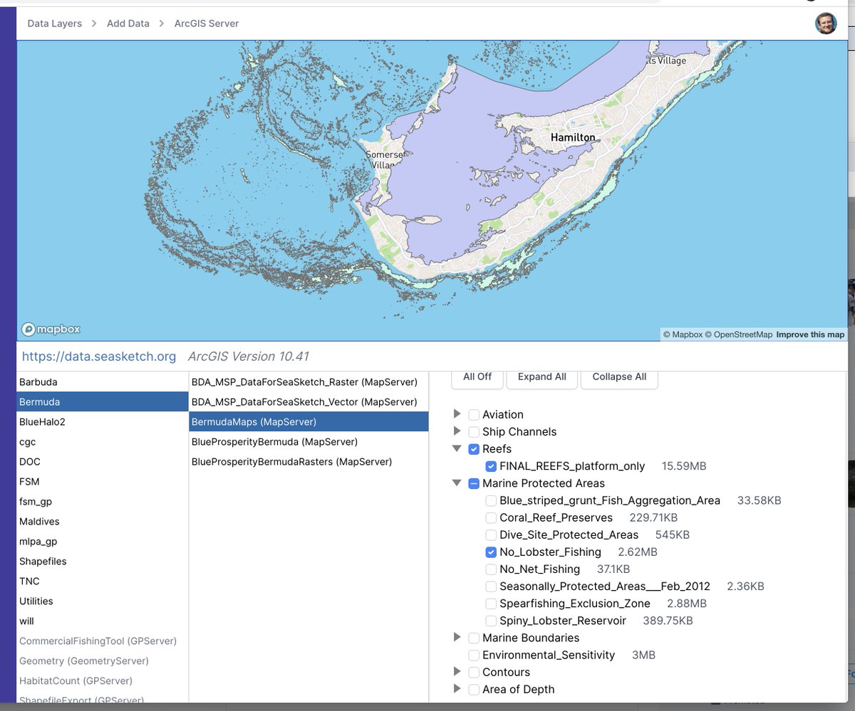
Task: Select cgc folder
Action: click(103, 442)
